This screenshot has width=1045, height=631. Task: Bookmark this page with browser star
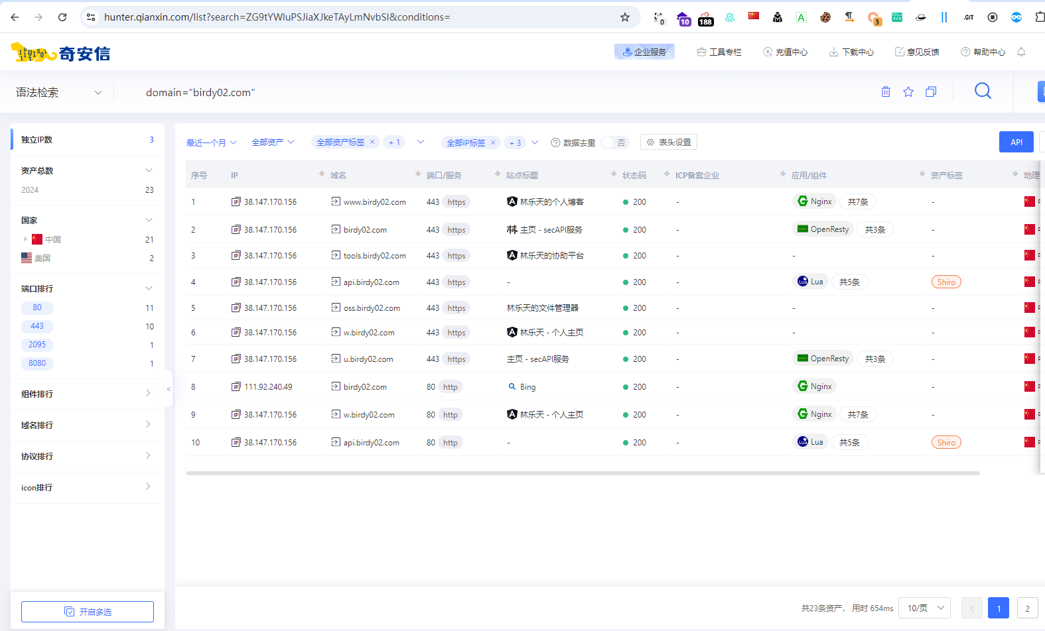click(624, 17)
